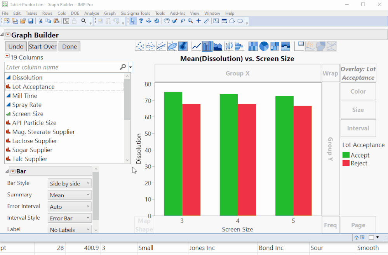Switch to the Pie chart element

click(263, 46)
